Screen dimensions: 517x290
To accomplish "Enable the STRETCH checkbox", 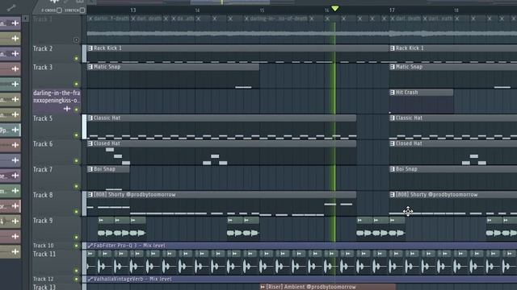I will [x=82, y=10].
